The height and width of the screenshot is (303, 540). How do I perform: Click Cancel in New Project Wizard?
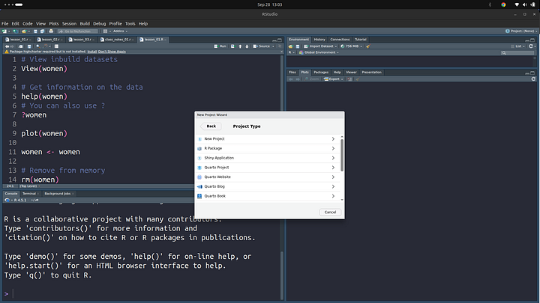point(330,212)
